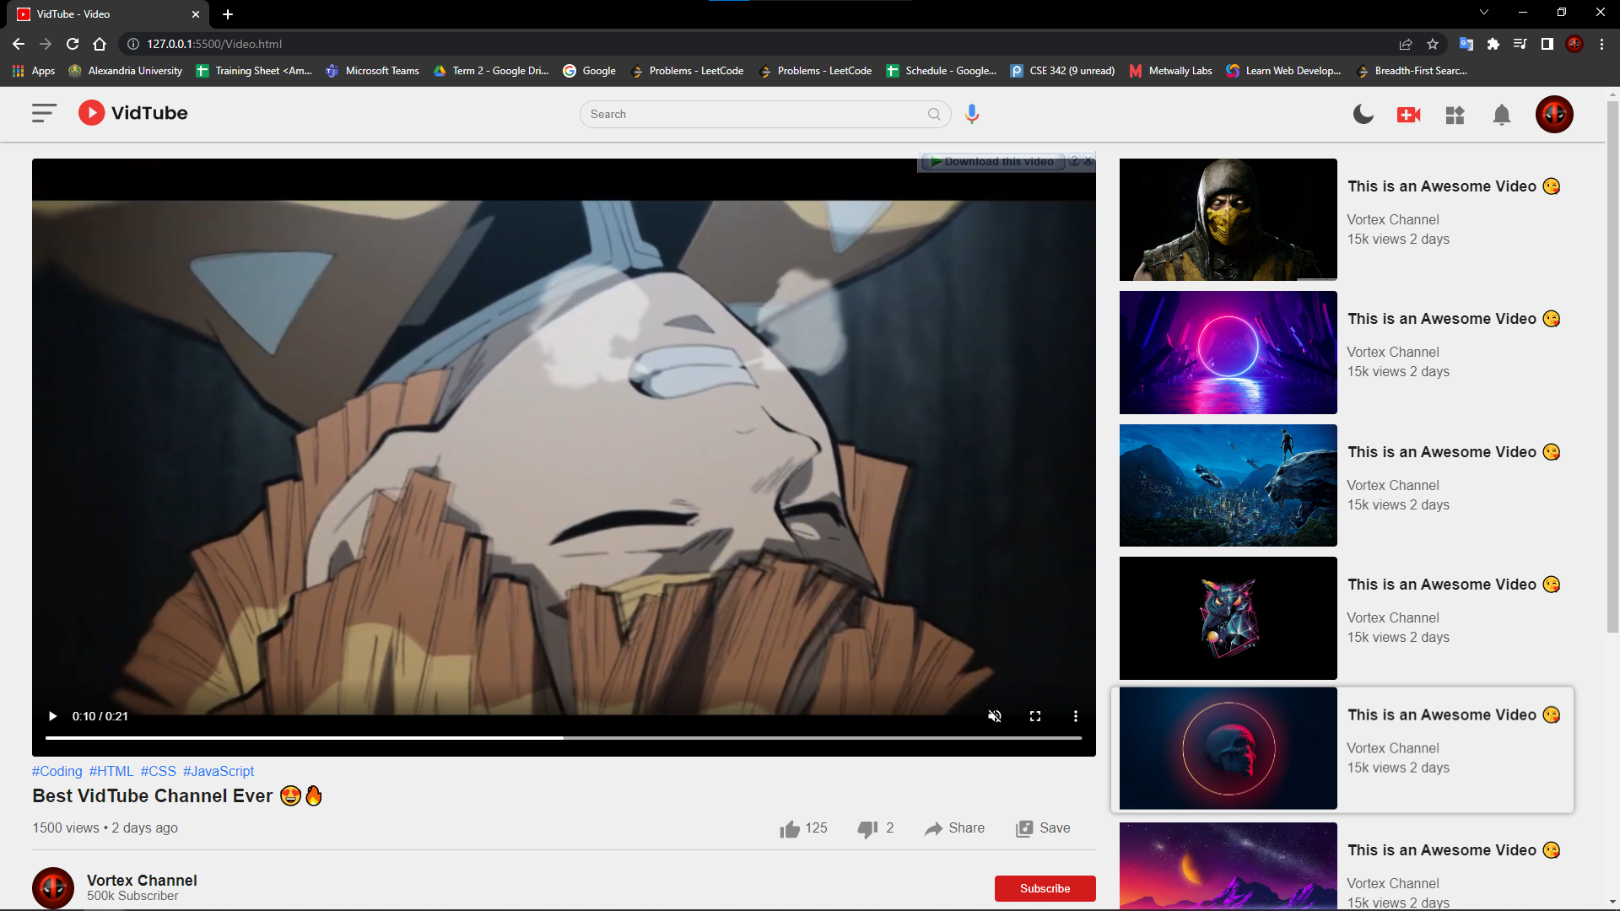Unmute the video volume

(x=995, y=716)
